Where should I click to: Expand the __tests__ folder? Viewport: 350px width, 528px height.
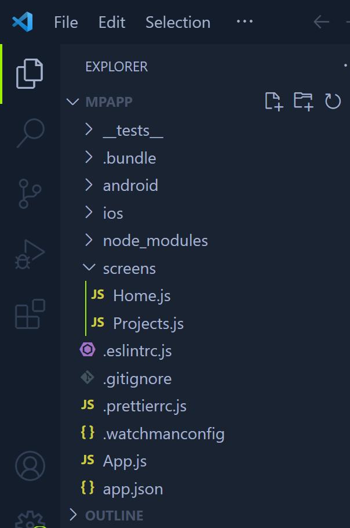[133, 130]
